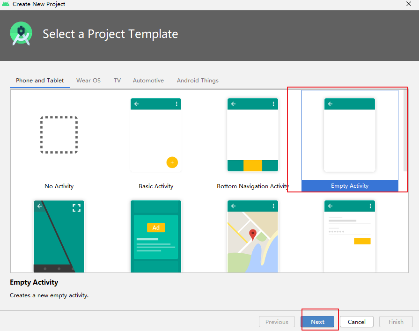
Task: Click the back arrow in Bottom Navigation preview
Action: pyautogui.click(x=233, y=104)
